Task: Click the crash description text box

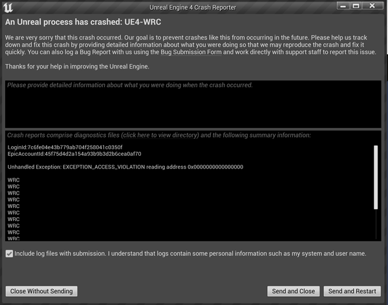Action: tap(193, 104)
